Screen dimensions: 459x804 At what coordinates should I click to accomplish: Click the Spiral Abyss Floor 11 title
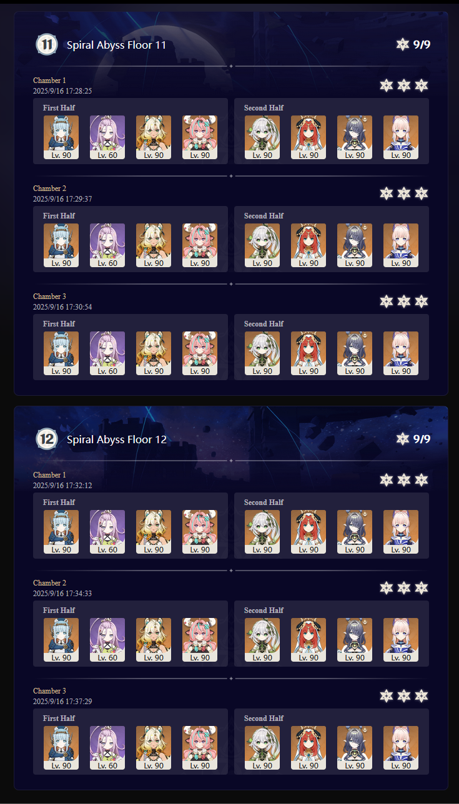[x=117, y=45]
